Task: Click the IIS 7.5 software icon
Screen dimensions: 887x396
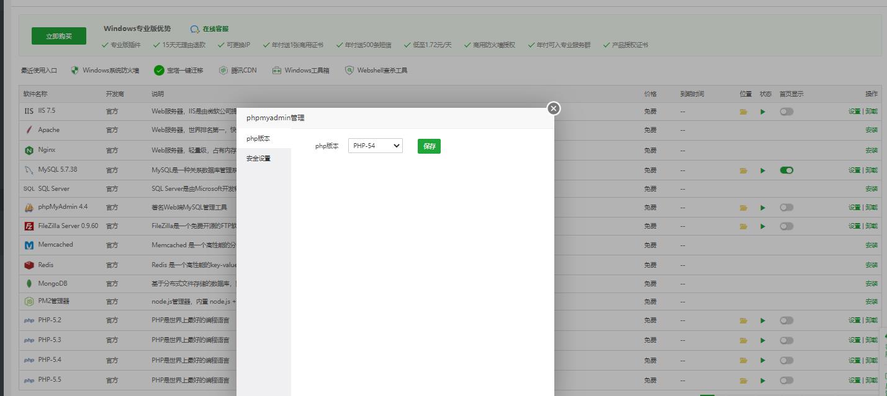Action: [x=29, y=112]
